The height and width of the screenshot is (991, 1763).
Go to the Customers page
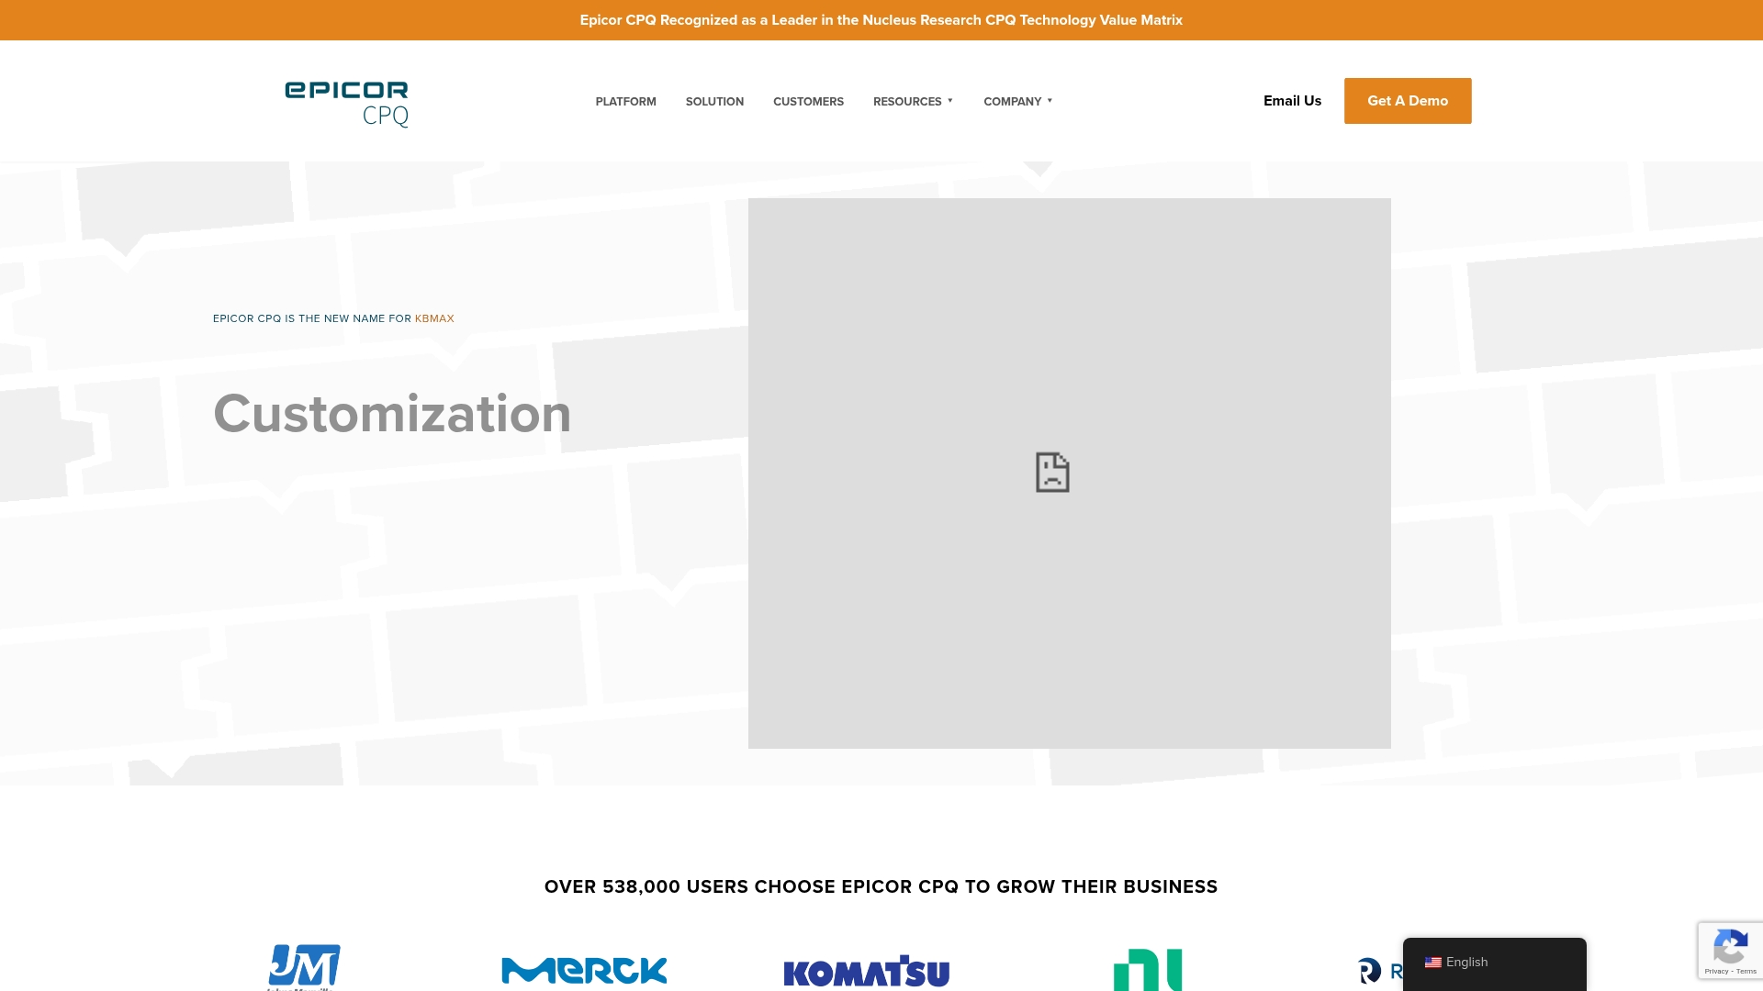[x=808, y=102]
